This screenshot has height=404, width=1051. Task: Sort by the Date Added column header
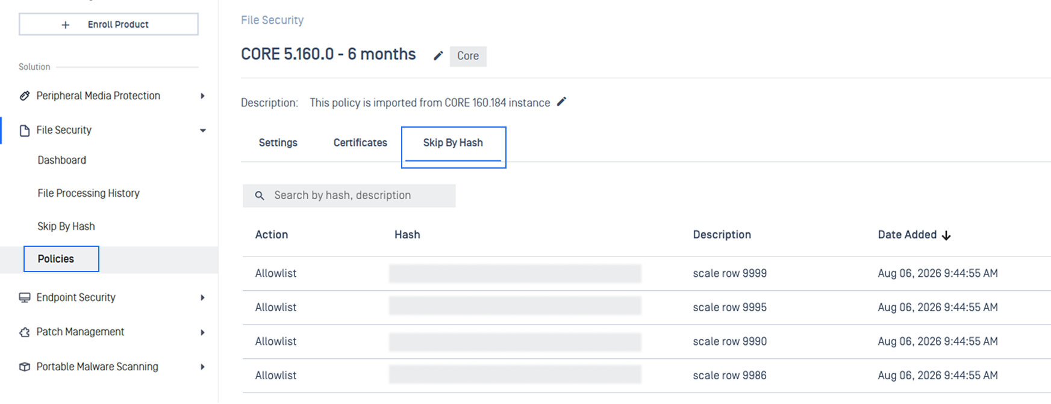pos(907,235)
